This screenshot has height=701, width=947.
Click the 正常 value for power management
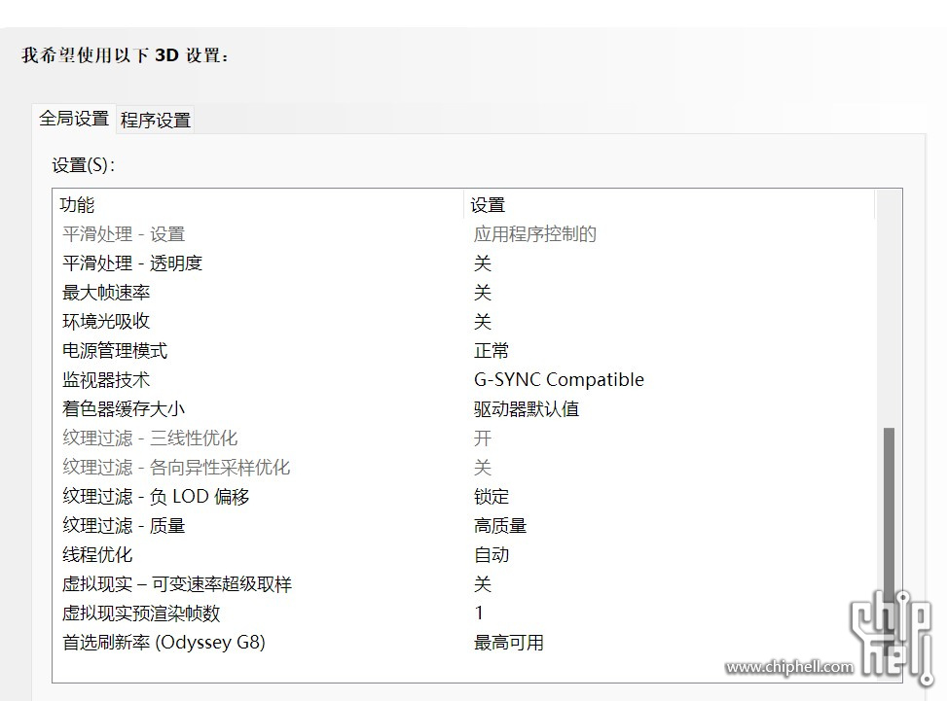(491, 350)
